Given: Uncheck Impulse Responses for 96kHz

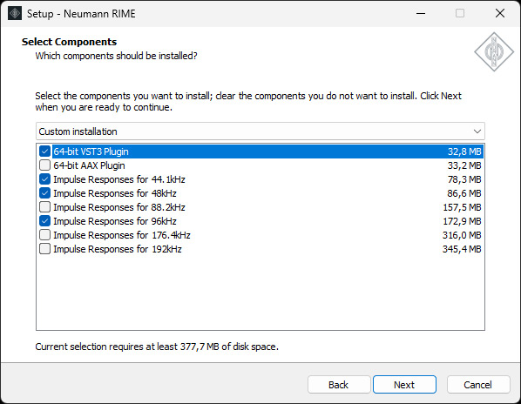Looking at the screenshot, I should pos(44,221).
